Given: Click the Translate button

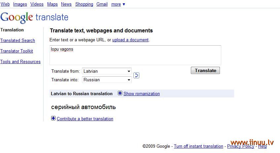Looking at the screenshot, I should coord(205,70).
